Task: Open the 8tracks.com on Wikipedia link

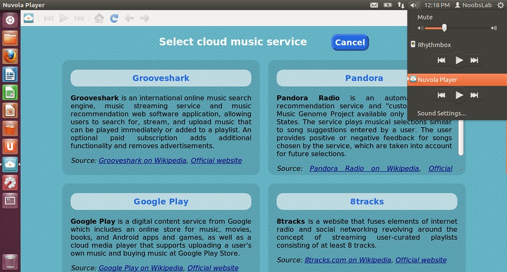Action: coord(348,260)
